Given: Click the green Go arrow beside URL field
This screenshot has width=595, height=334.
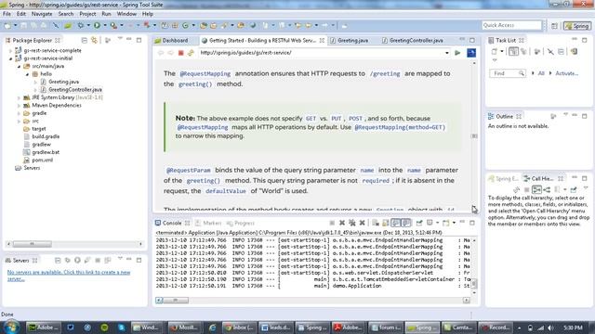Looking at the screenshot, I should pos(457,53).
